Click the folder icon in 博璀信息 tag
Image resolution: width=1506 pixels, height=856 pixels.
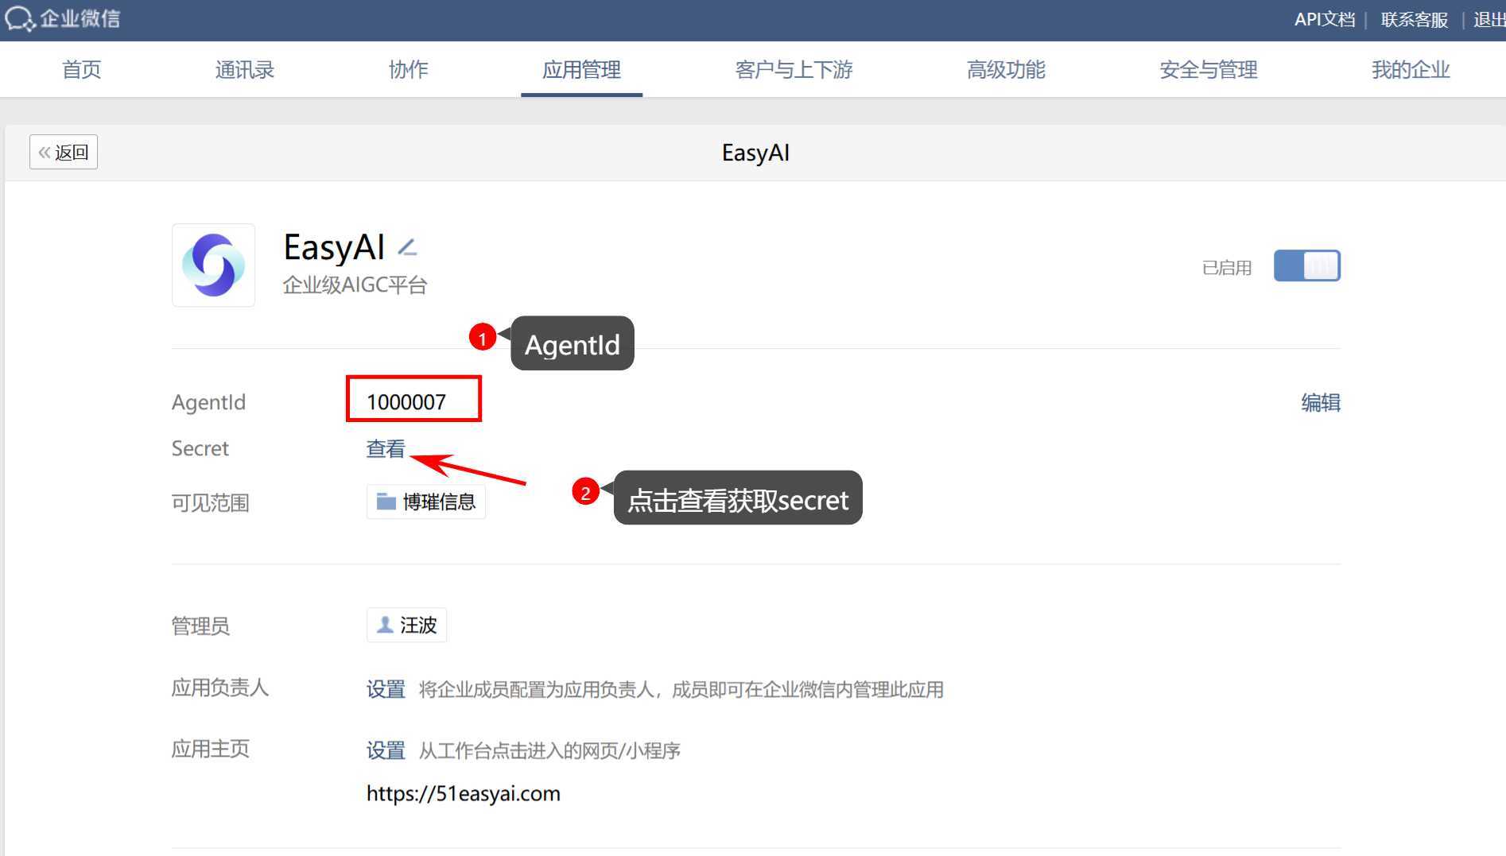coord(386,502)
